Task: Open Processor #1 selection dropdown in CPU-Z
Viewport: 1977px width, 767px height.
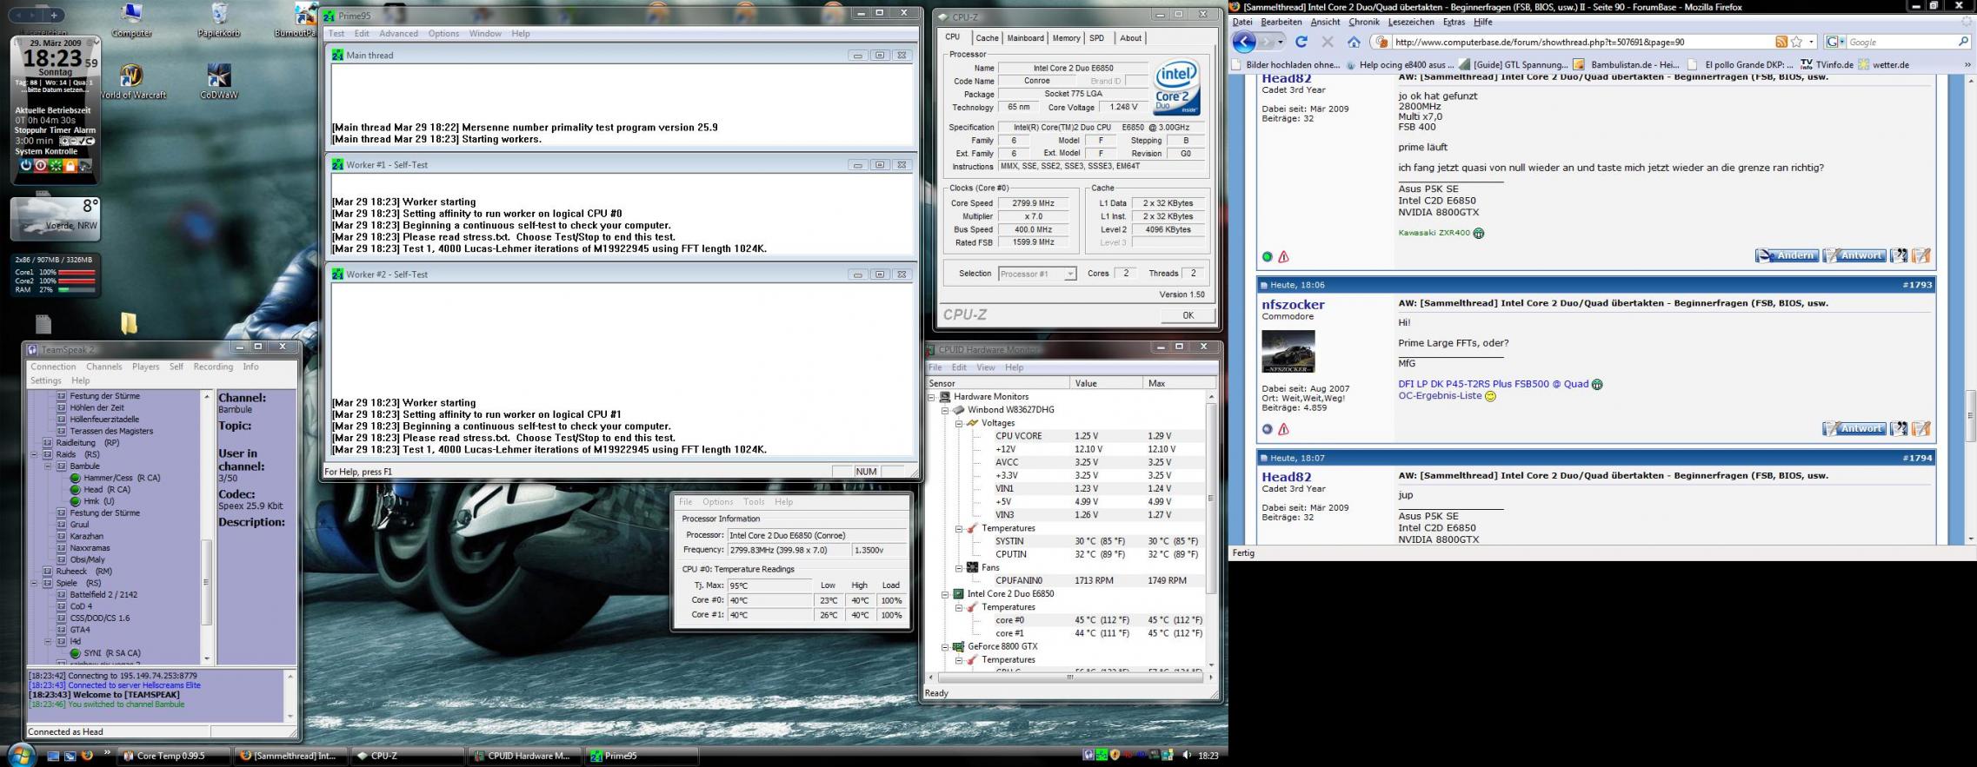Action: (x=1069, y=274)
